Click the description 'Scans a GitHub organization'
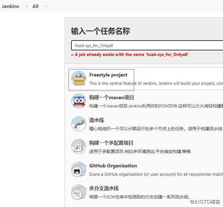 point(156,174)
